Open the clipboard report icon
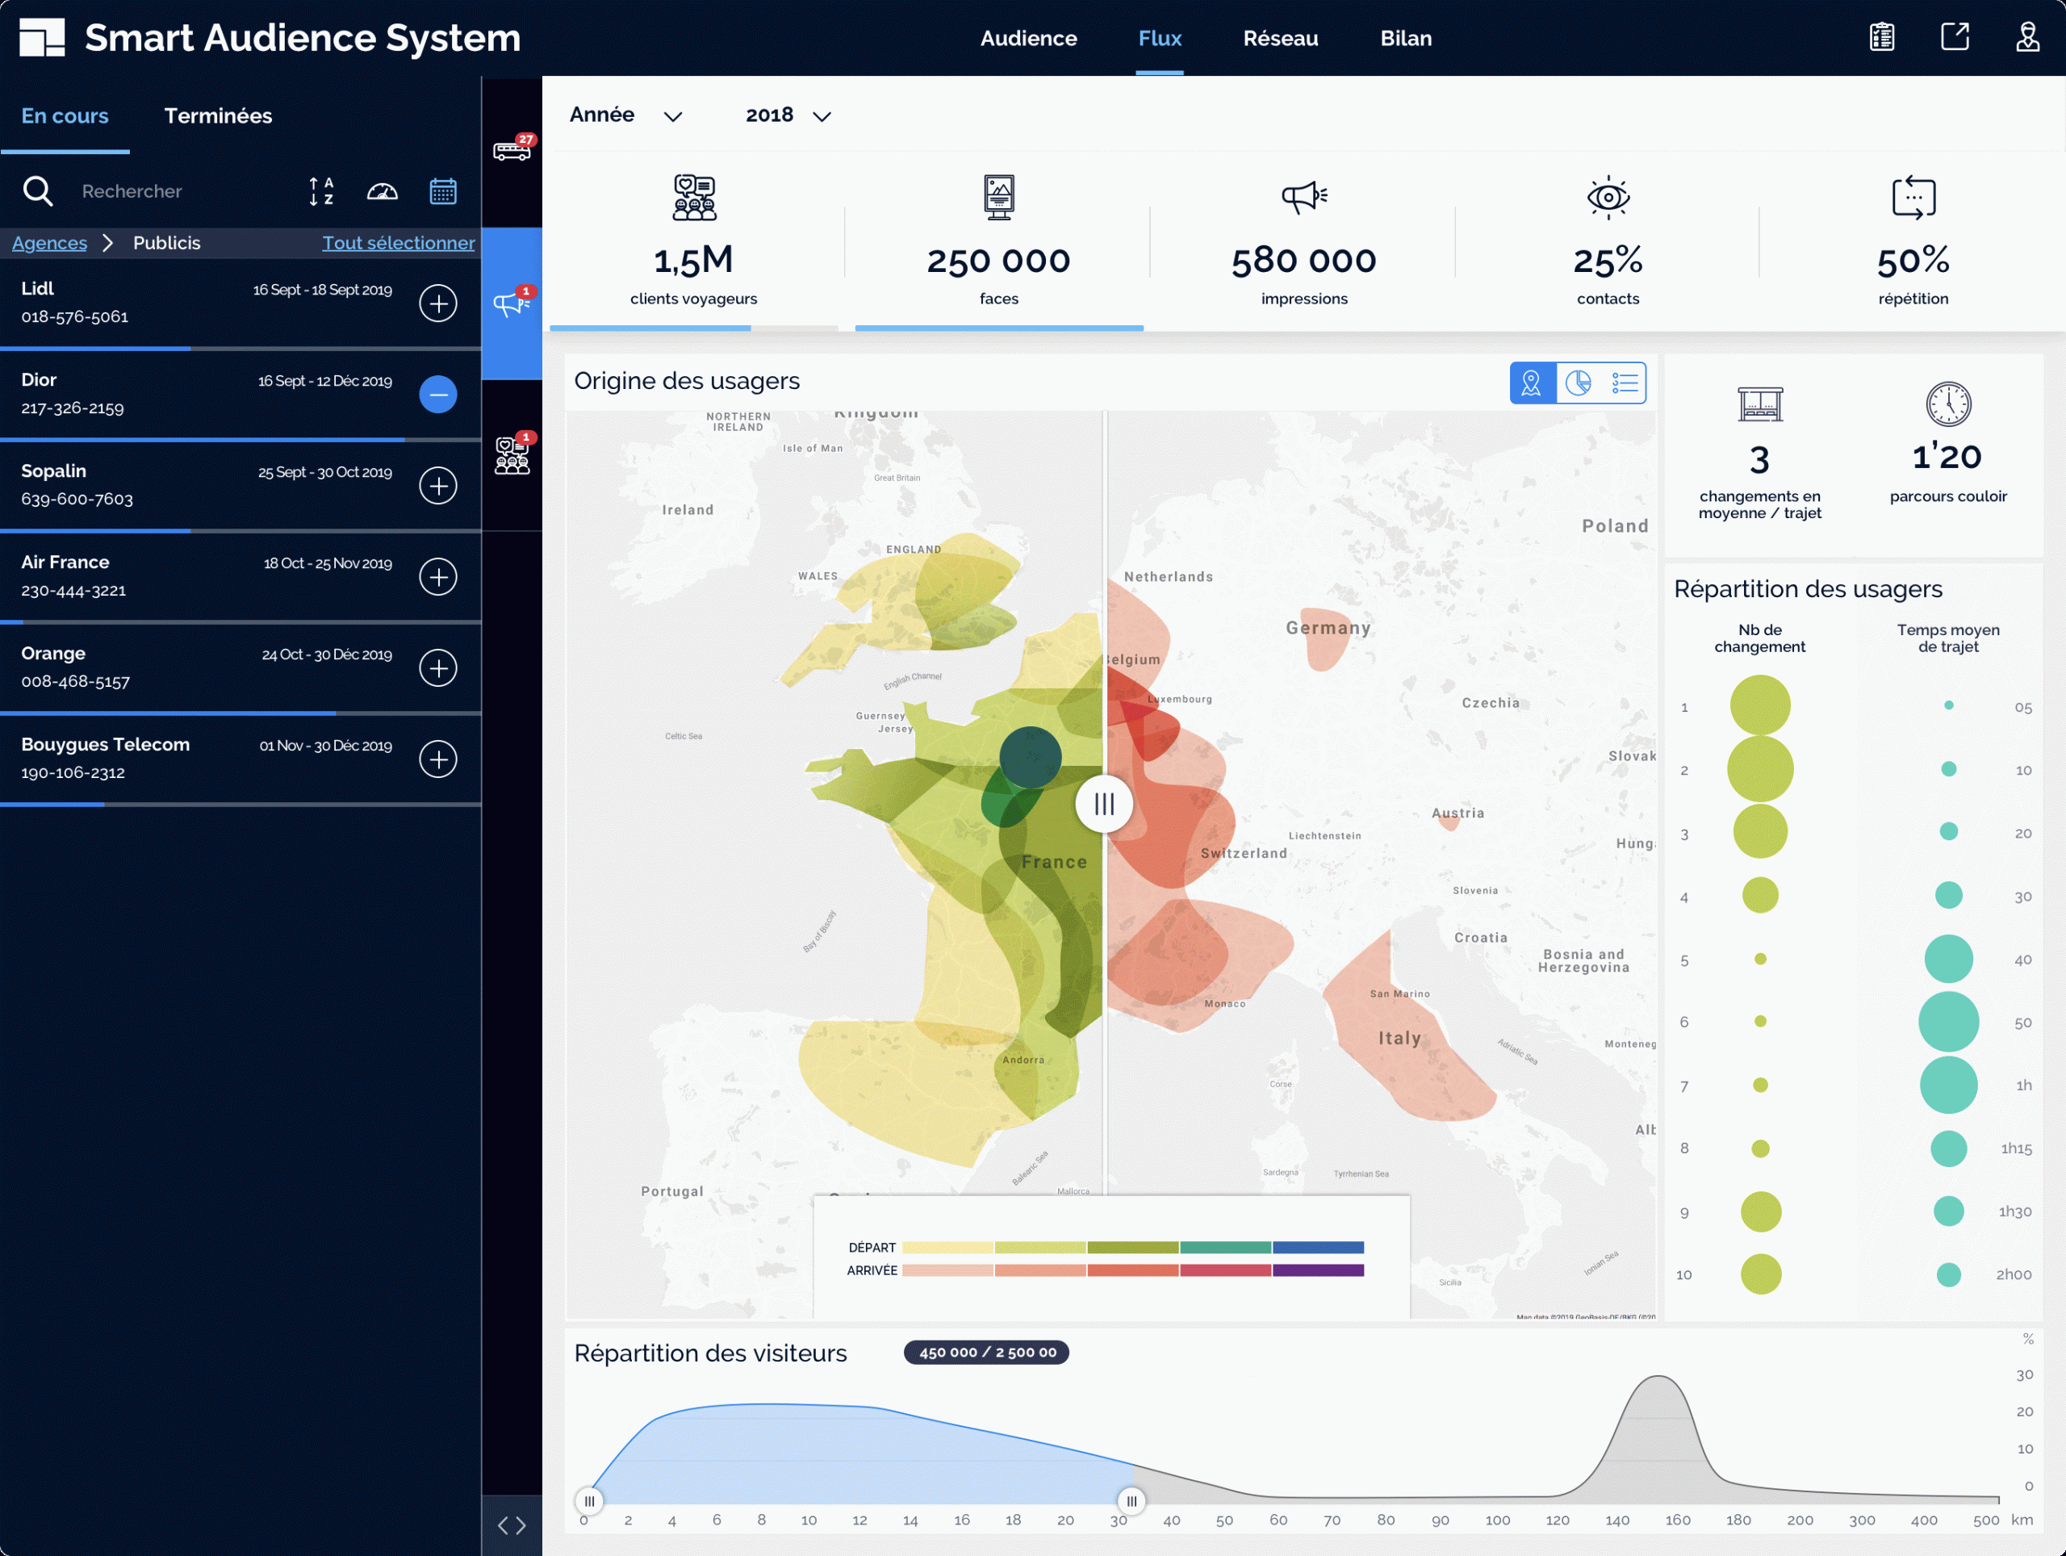2066x1556 pixels. tap(1882, 38)
